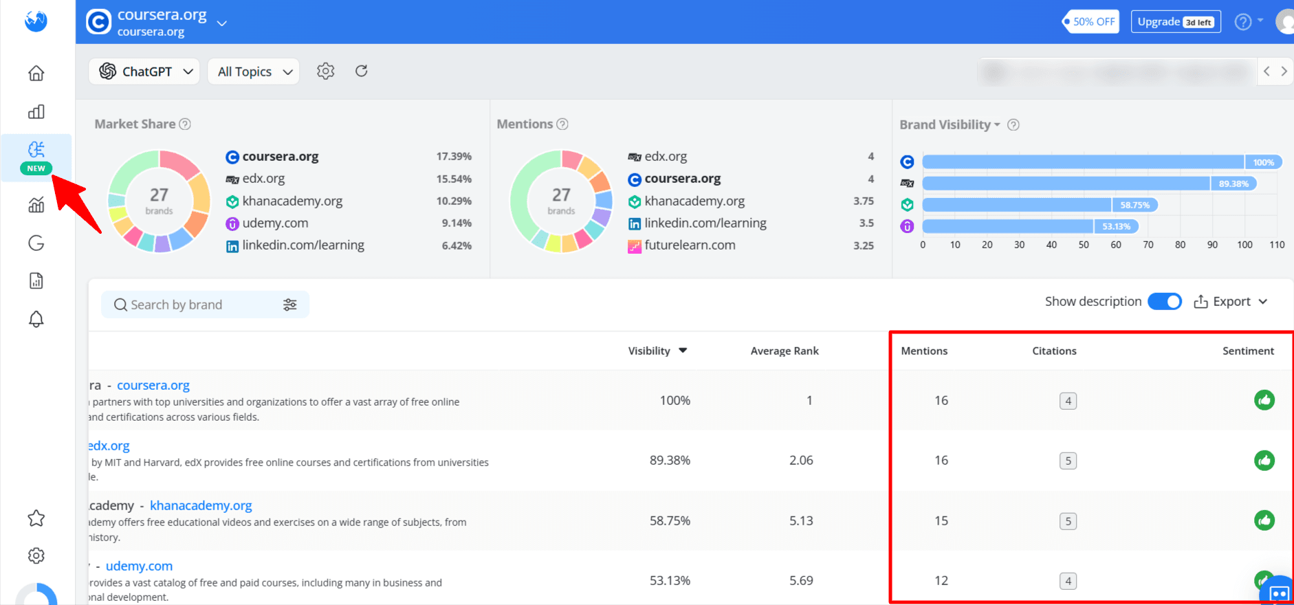Open the notifications bell in the sidebar
Screen dimensions: 1294x605
coord(36,319)
